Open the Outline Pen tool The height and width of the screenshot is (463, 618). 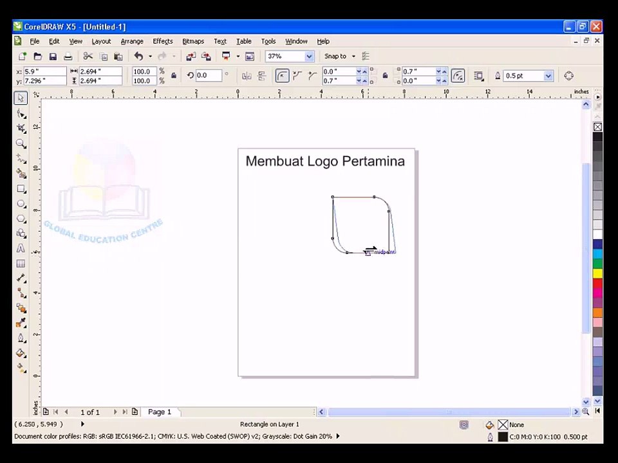point(21,338)
